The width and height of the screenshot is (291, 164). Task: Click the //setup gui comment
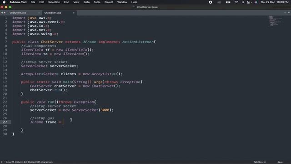point(42,118)
